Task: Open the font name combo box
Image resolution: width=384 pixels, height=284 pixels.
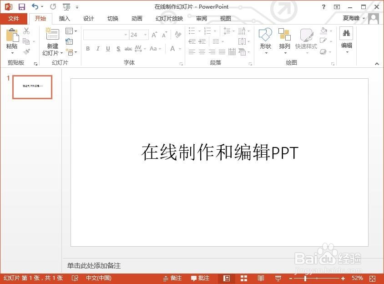Action: pos(106,35)
